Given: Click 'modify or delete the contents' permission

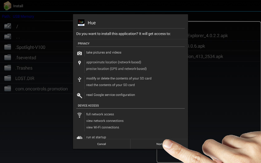Looking at the screenshot, I should click(x=119, y=78).
